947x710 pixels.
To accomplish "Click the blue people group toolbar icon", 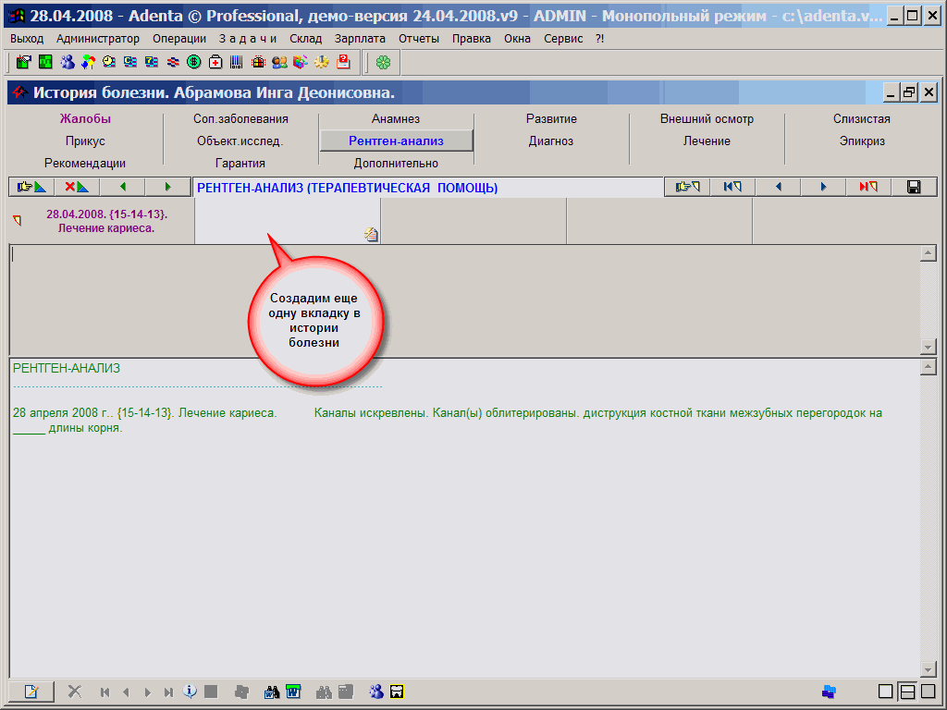I will (68, 62).
